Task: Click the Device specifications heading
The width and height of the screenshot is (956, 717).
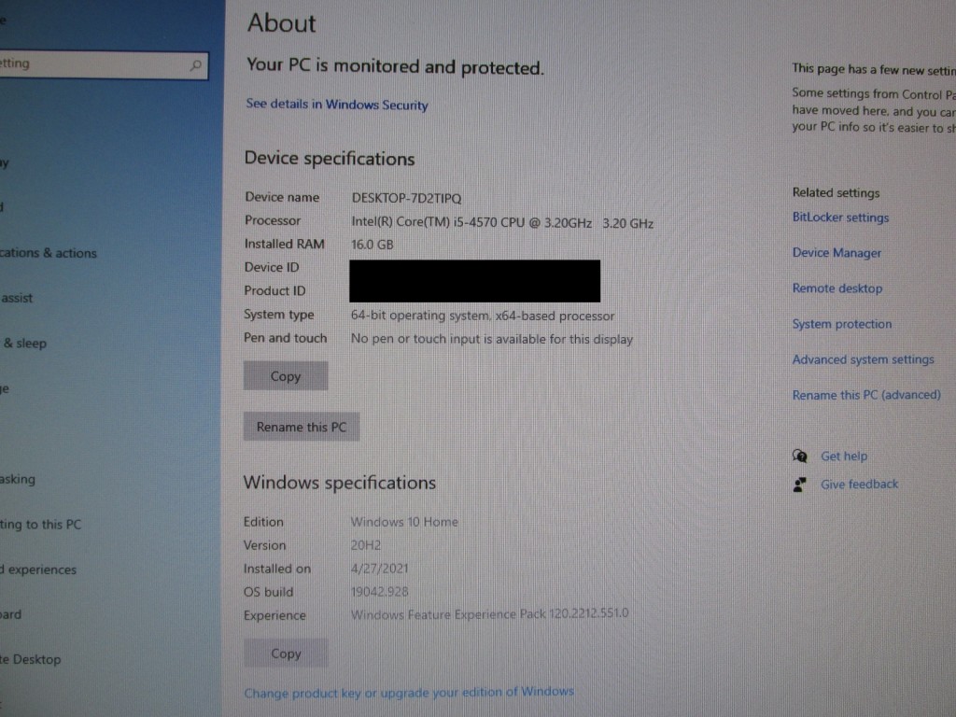Action: (x=330, y=159)
